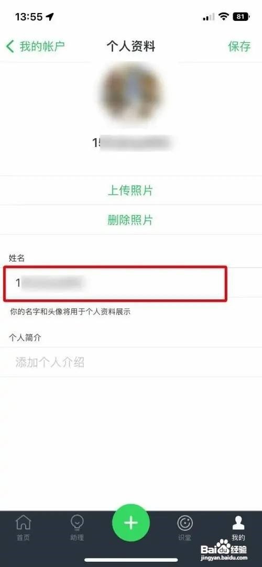
Task: Tap the blurred round profile avatar
Action: [x=131, y=93]
